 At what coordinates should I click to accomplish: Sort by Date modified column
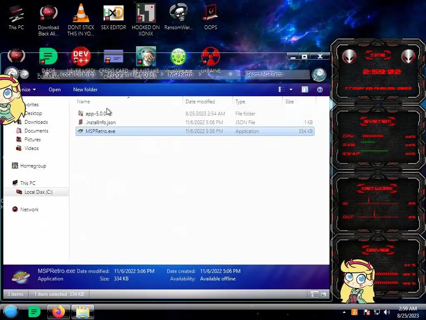click(x=208, y=102)
